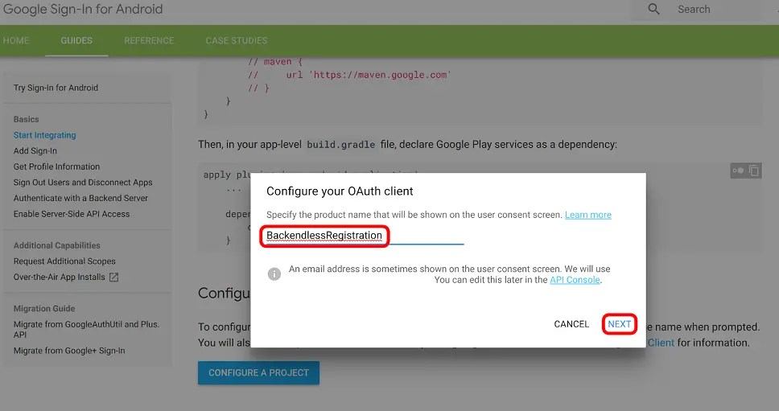Open the GUIDES tab
This screenshot has width=779, height=411.
click(76, 41)
